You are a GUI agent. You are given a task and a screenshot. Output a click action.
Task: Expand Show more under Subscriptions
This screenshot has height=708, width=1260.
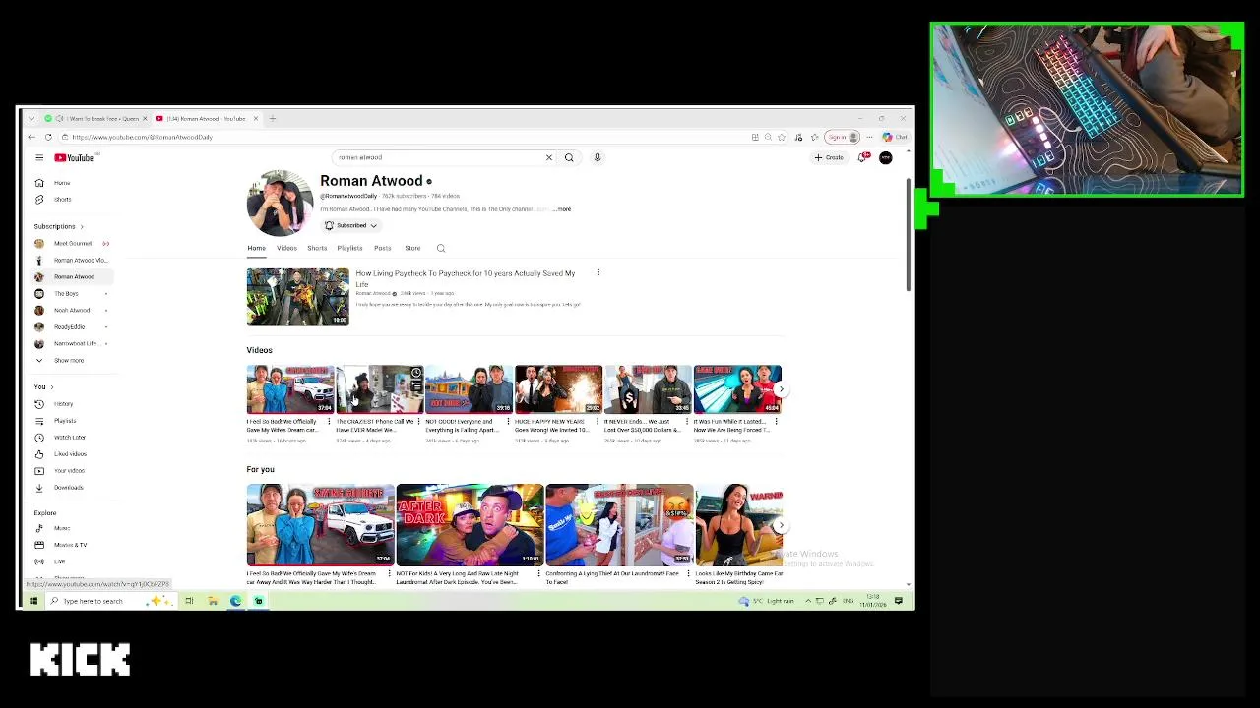coord(71,361)
